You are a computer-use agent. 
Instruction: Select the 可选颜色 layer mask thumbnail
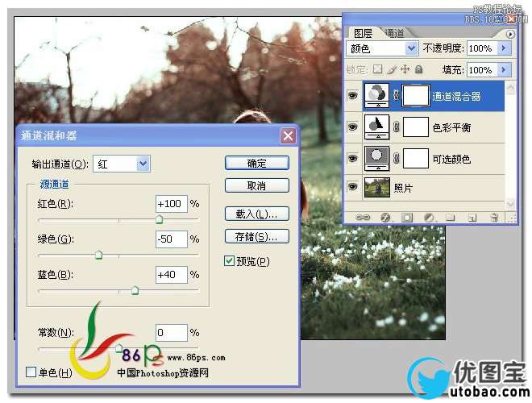(415, 158)
